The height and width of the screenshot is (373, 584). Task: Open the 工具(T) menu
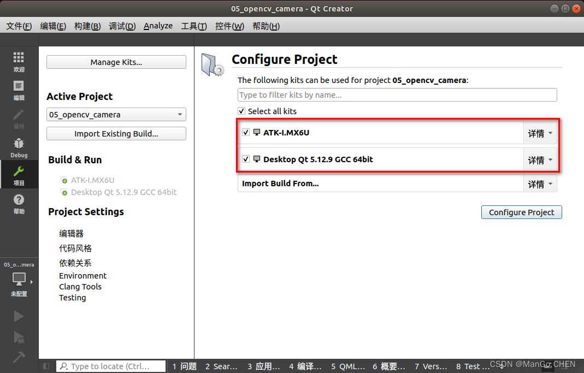[194, 26]
